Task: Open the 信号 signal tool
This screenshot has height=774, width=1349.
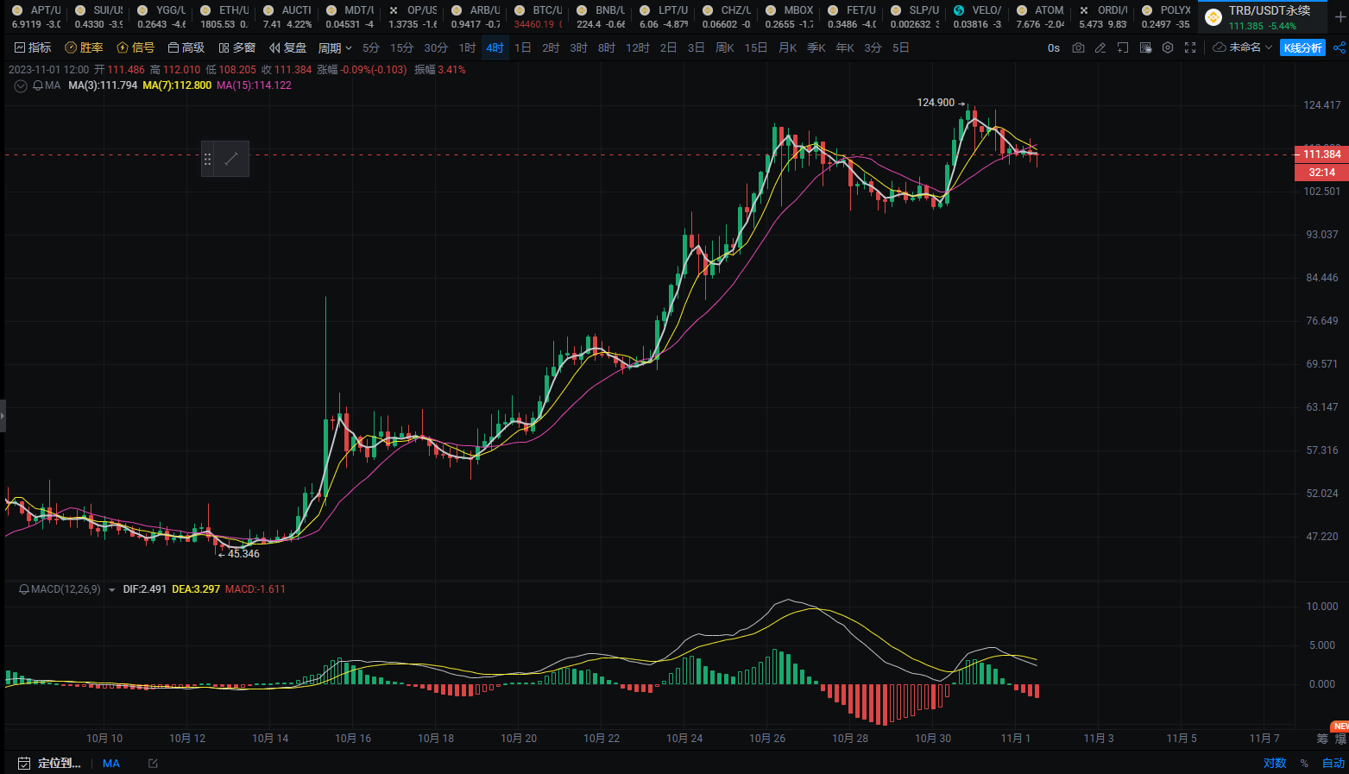Action: tap(136, 47)
